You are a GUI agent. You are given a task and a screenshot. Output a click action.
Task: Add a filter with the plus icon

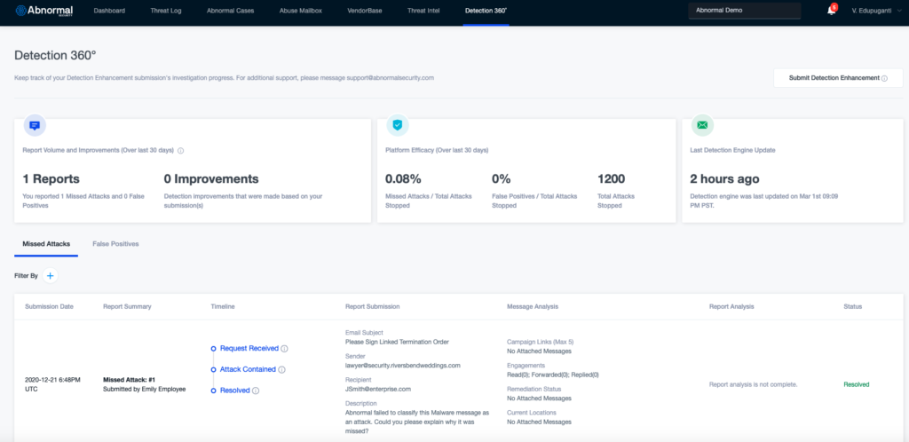click(x=50, y=276)
